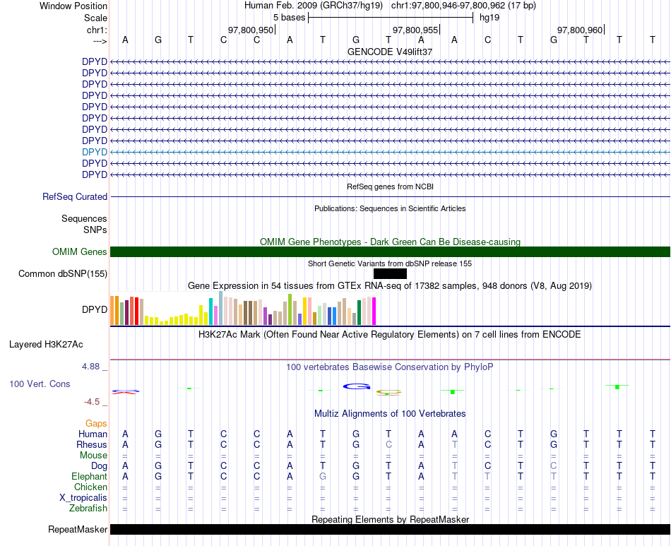Click the X_tropicalis alignment row label
Screen dimensions: 671x546
83,498
